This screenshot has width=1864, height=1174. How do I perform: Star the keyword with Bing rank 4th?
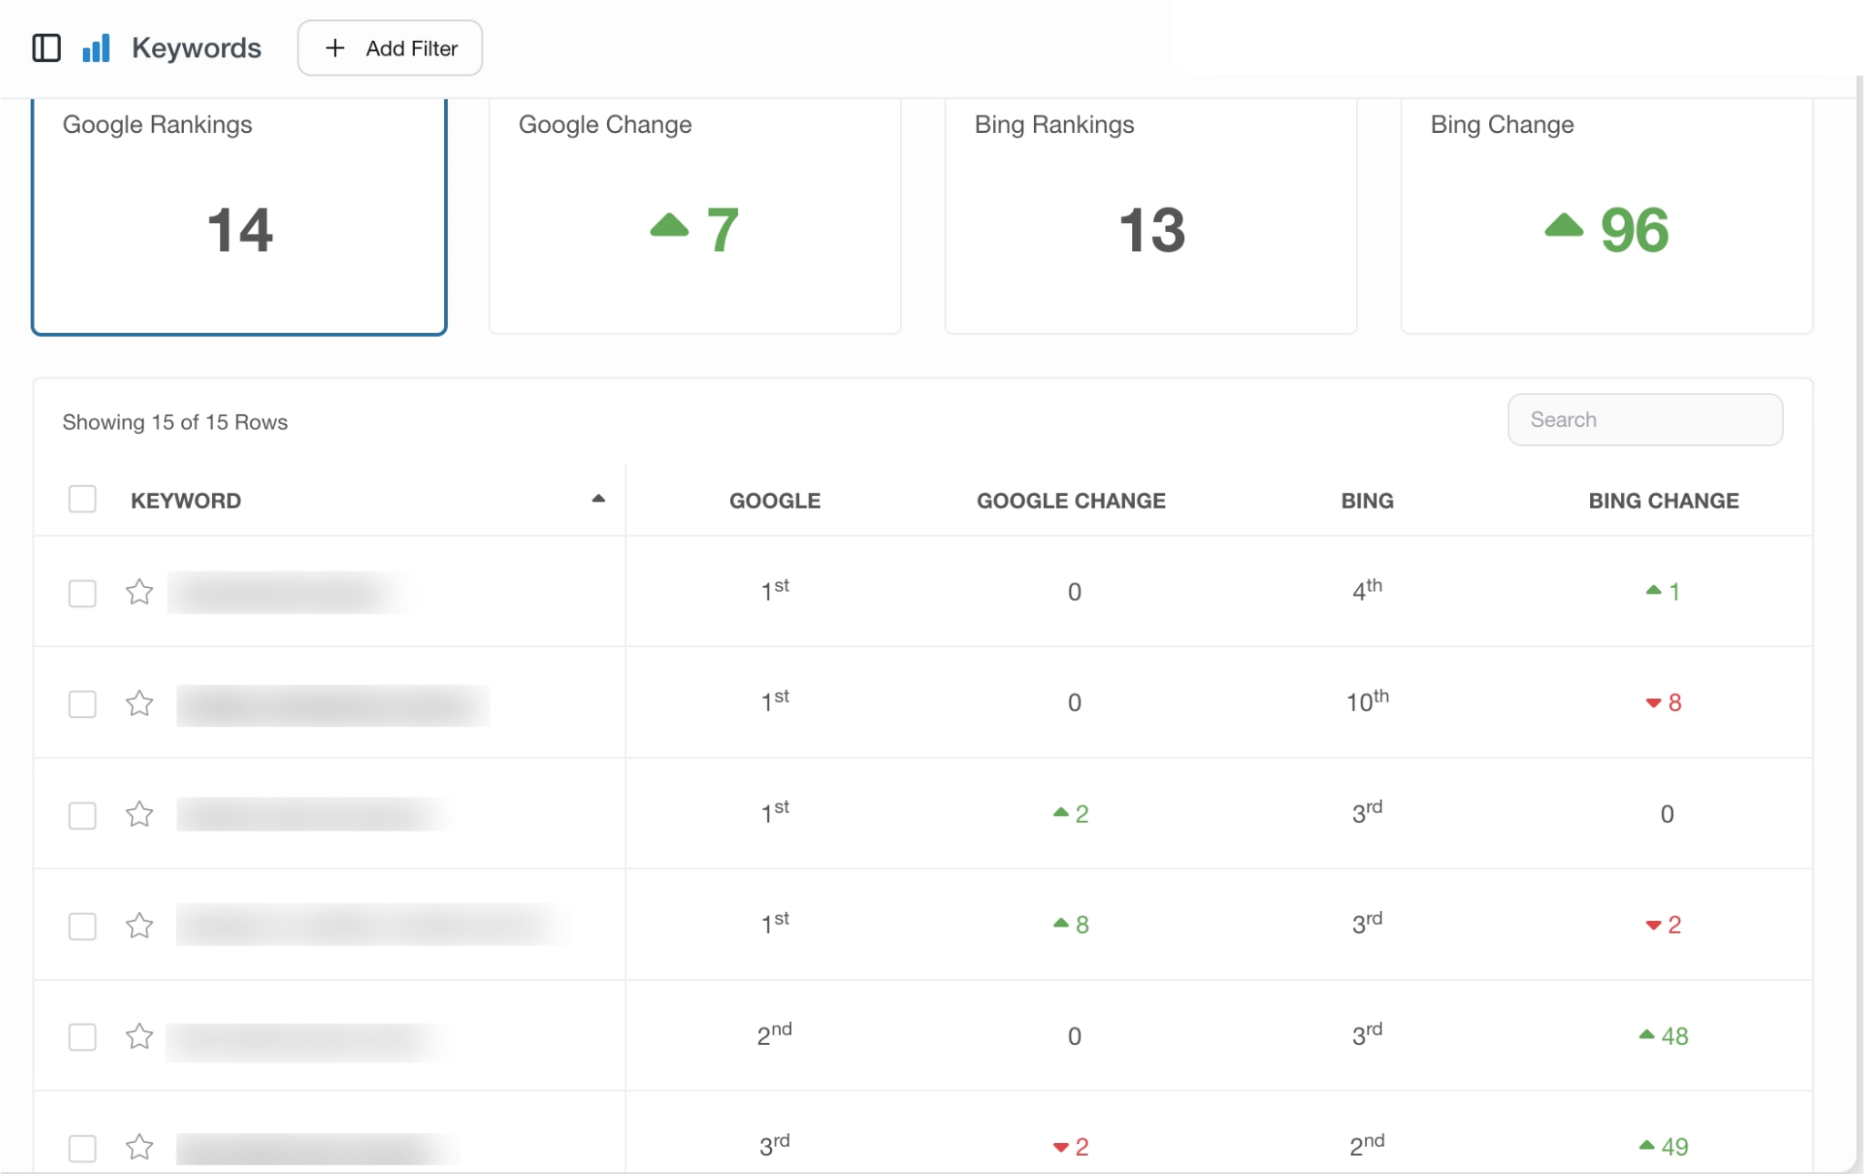(139, 592)
